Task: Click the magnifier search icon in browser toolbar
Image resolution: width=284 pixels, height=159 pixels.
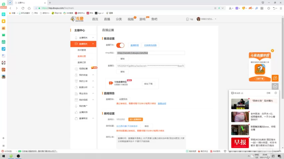Action: (x=256, y=8)
